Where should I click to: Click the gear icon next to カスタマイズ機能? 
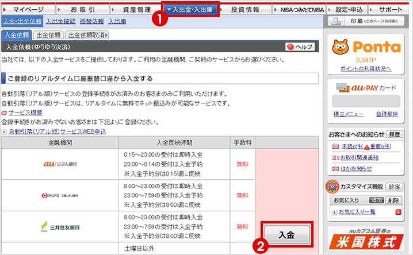pyautogui.click(x=330, y=187)
